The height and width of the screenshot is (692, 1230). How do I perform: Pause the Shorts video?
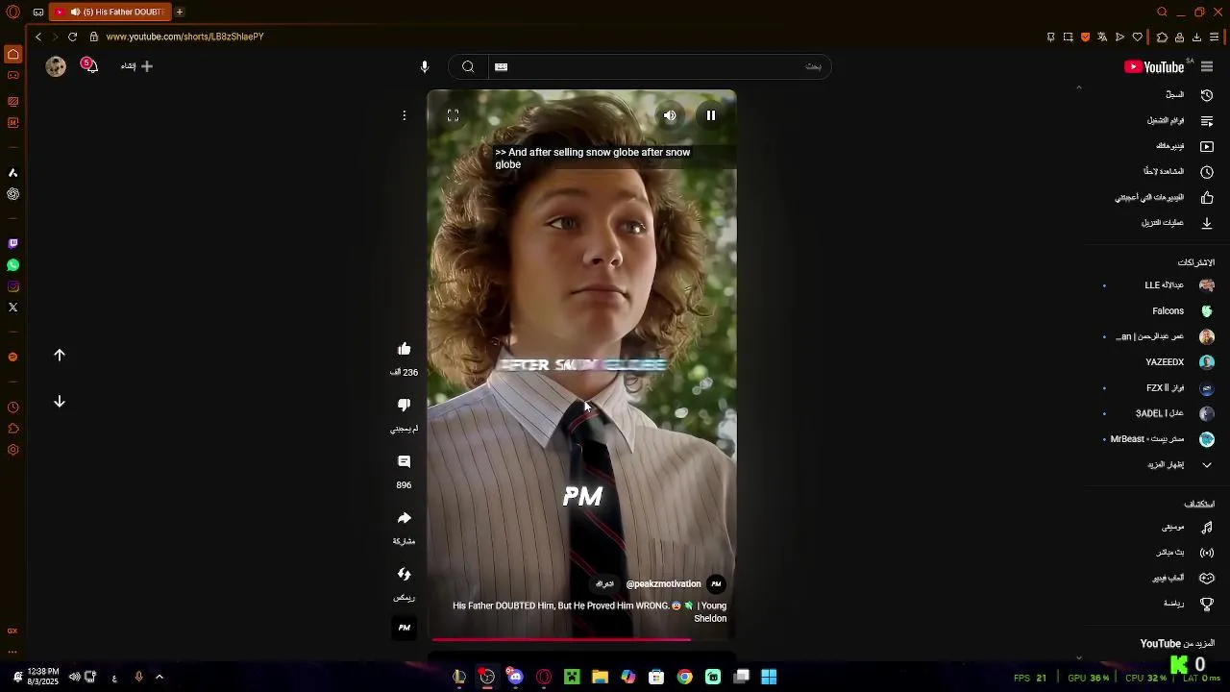pos(711,115)
